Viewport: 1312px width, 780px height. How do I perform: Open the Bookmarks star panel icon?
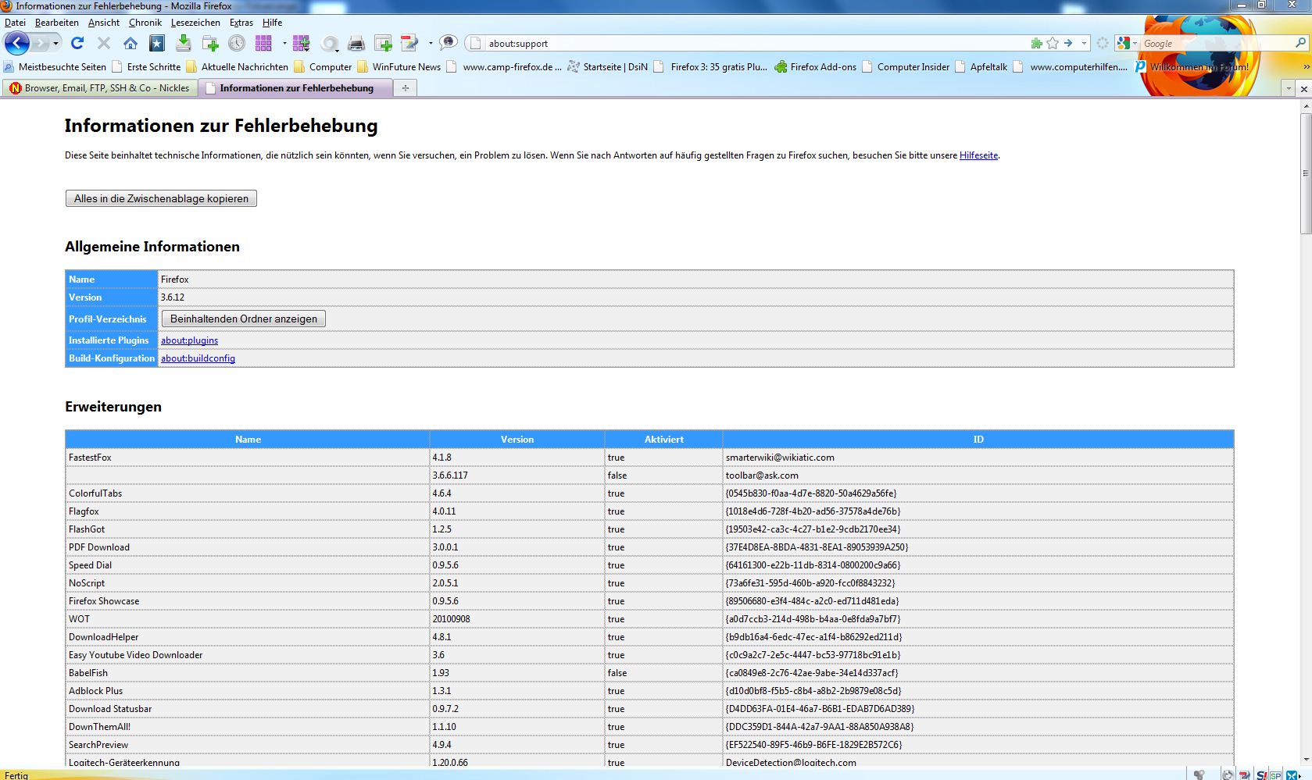pyautogui.click(x=157, y=43)
